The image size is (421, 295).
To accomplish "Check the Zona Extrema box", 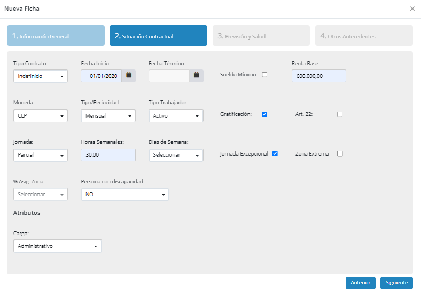I will pos(340,153).
